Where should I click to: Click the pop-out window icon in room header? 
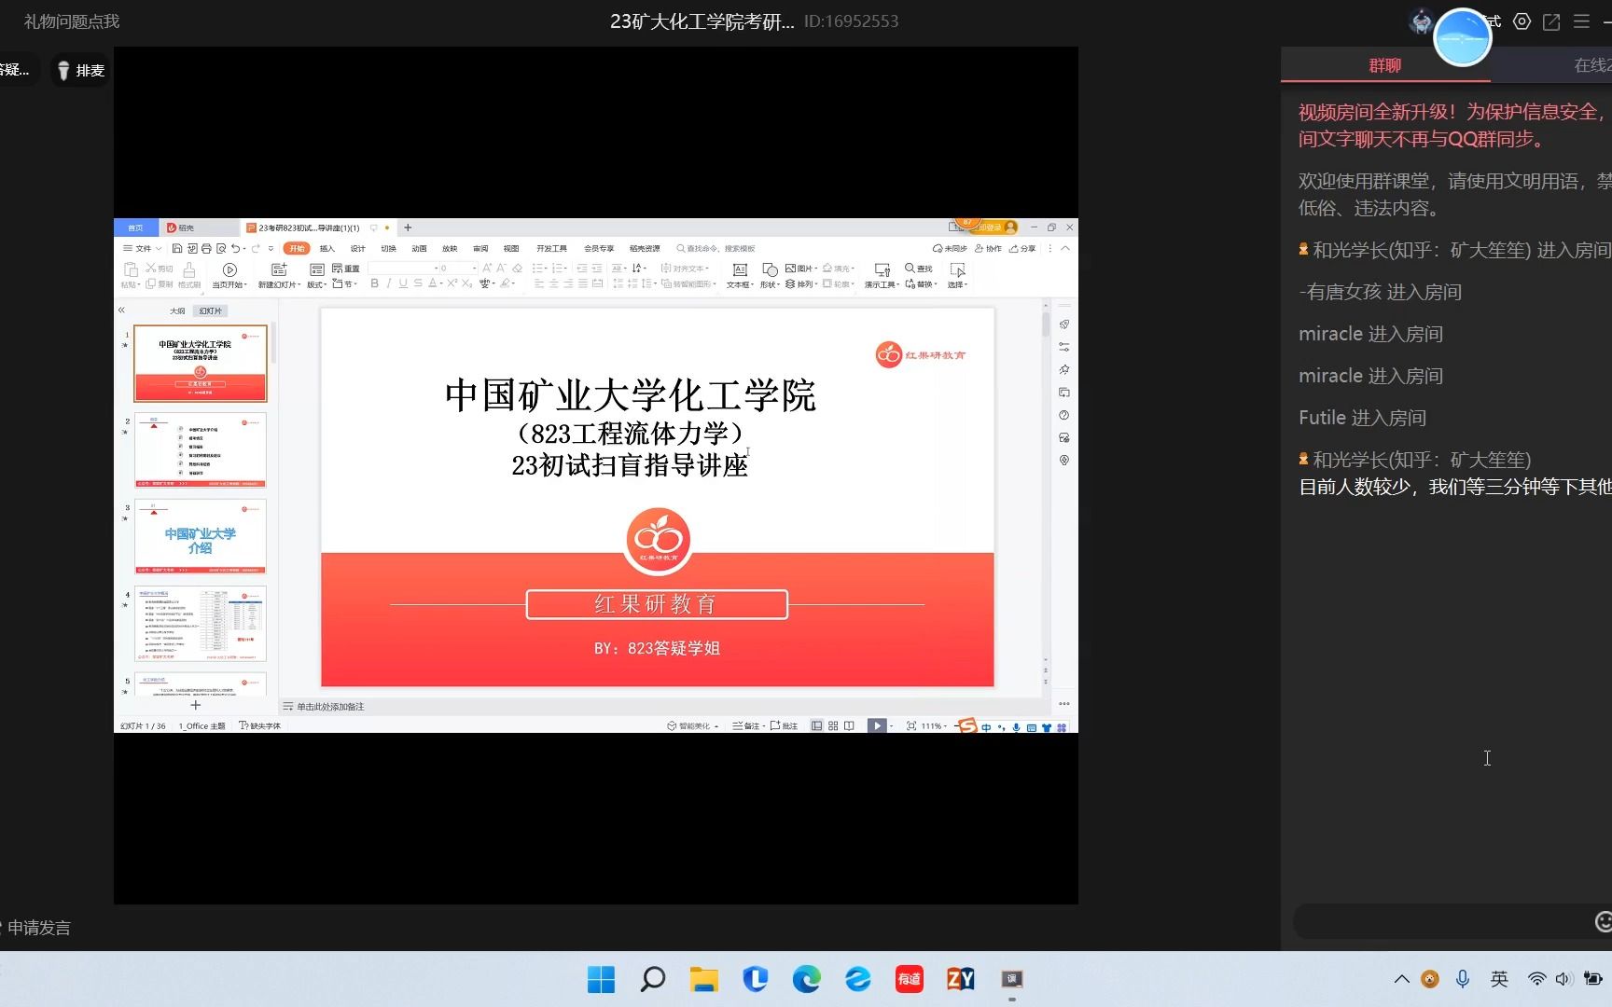coord(1551,21)
